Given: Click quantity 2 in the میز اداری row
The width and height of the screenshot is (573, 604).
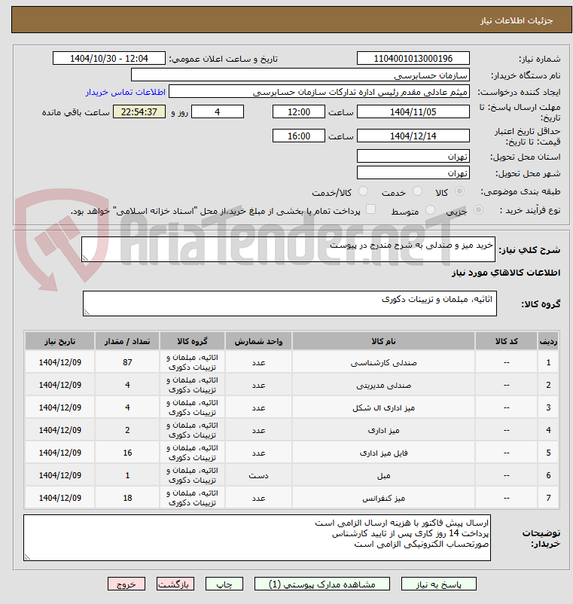Looking at the screenshot, I should (127, 430).
